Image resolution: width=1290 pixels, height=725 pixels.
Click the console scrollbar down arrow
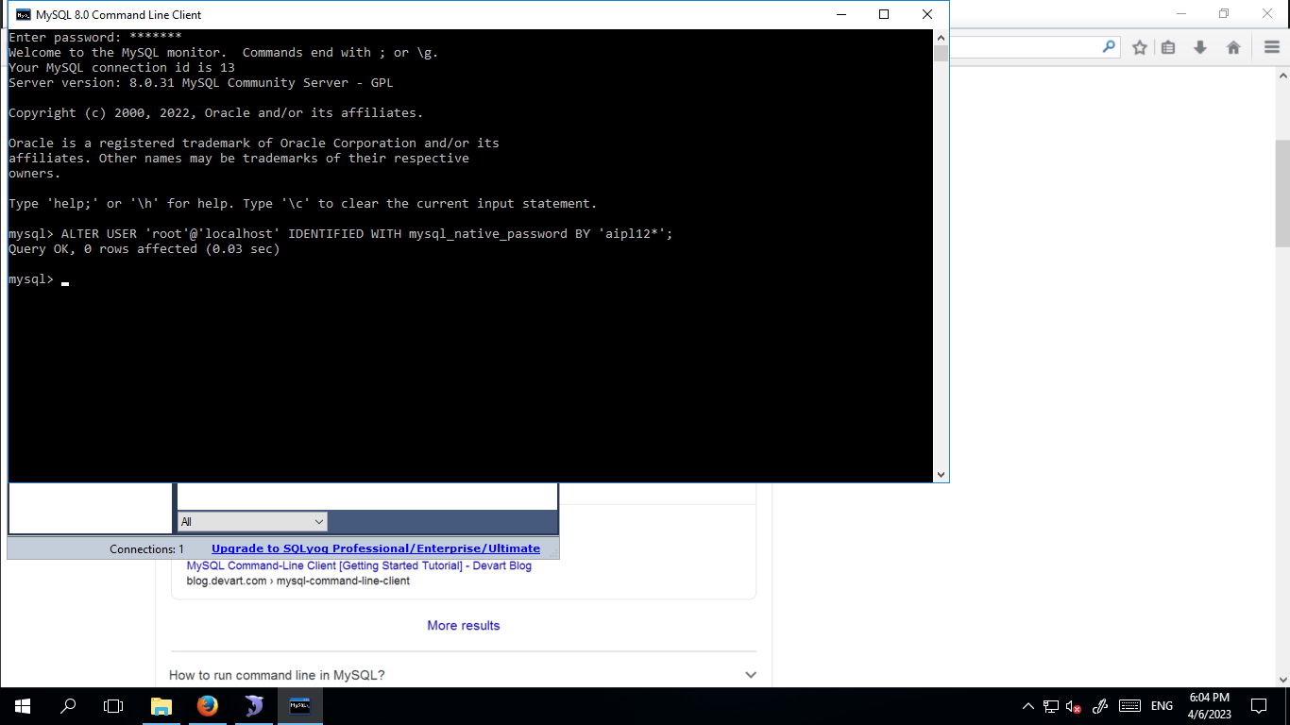(941, 475)
